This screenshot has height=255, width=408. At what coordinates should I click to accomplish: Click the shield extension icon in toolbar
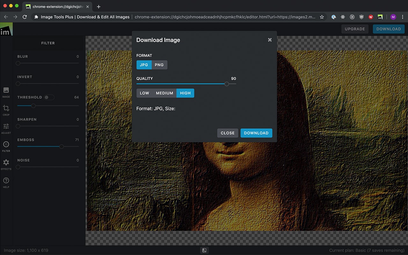pos(361,17)
